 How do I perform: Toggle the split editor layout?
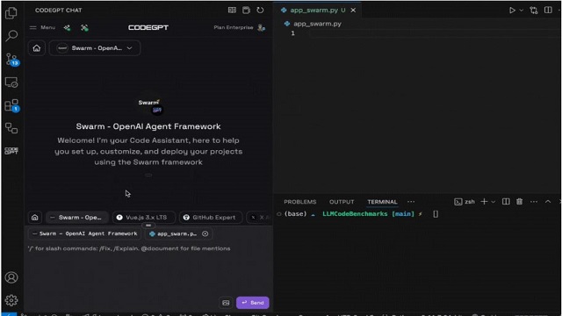point(548,10)
